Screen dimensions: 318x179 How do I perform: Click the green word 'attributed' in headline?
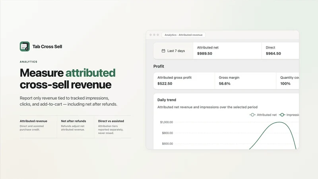(91, 73)
